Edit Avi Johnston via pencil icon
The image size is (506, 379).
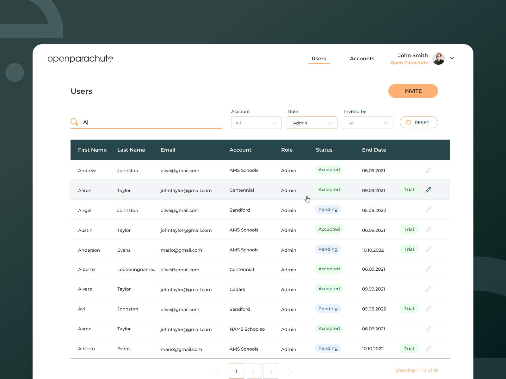(x=428, y=309)
